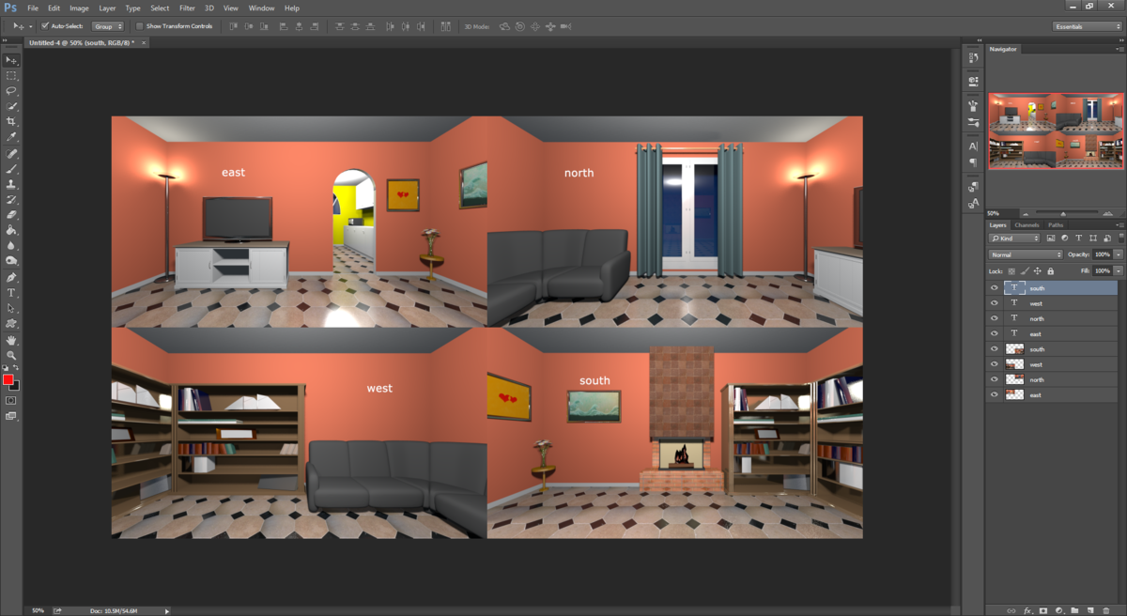The width and height of the screenshot is (1127, 616).
Task: Select the Zoom tool
Action: 12,354
